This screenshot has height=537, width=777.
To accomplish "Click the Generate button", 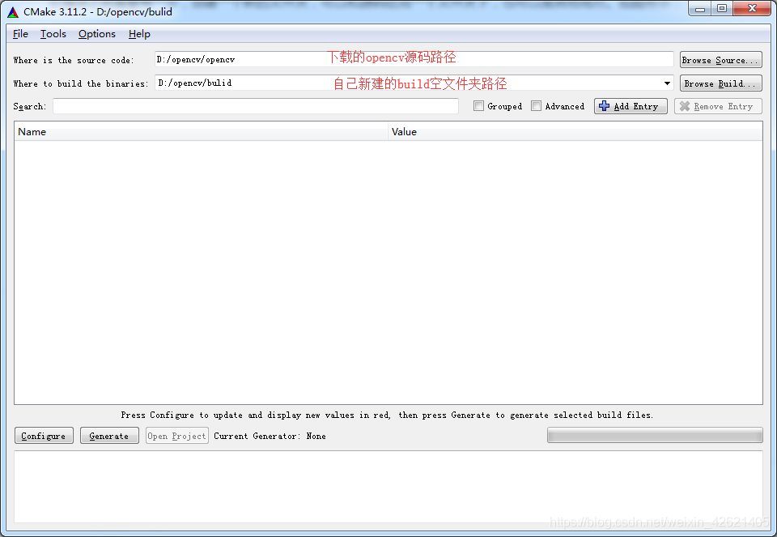I will (109, 436).
